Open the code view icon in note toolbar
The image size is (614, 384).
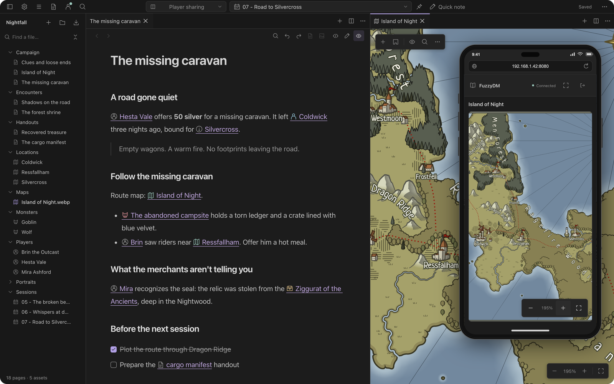coord(335,36)
